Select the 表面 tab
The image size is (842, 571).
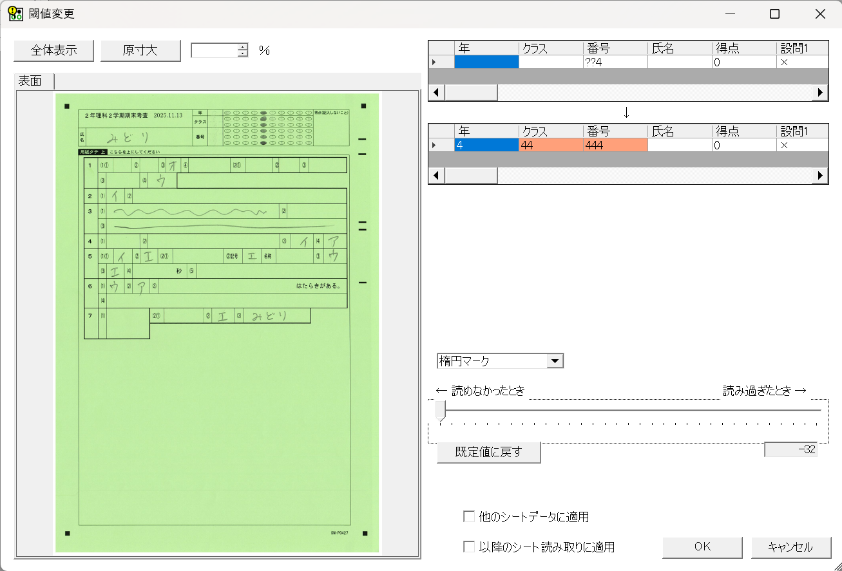30,81
